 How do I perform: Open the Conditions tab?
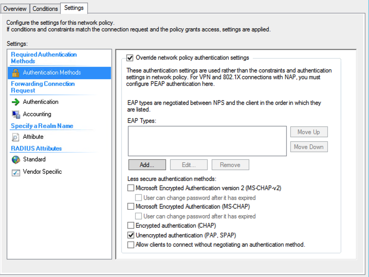click(x=45, y=9)
